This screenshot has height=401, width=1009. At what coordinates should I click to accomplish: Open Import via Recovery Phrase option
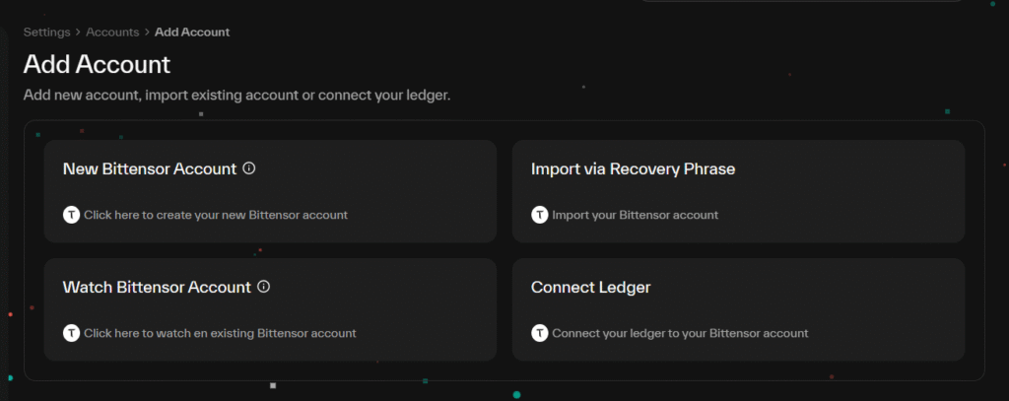(x=633, y=168)
